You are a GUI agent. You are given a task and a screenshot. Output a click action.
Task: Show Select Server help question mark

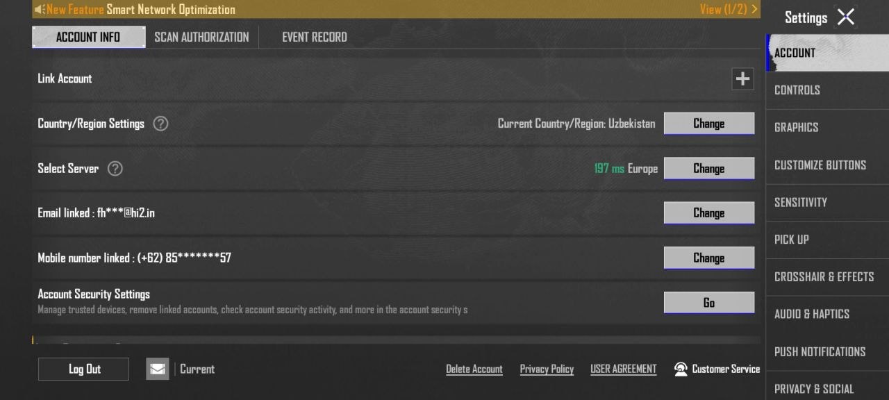click(x=115, y=169)
